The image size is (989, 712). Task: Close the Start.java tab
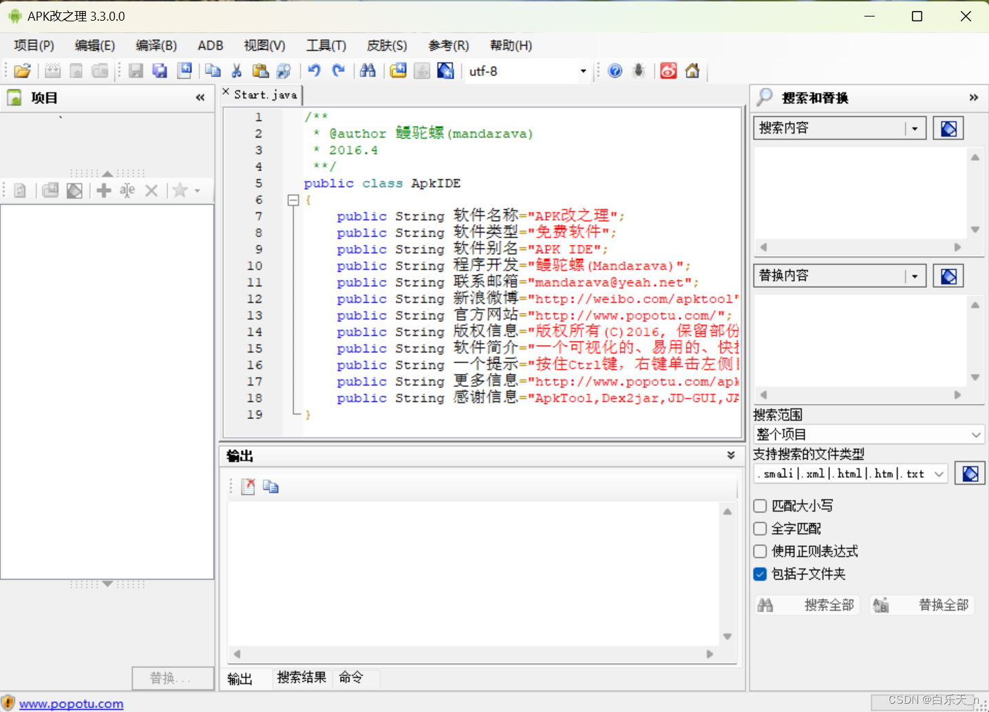(226, 92)
